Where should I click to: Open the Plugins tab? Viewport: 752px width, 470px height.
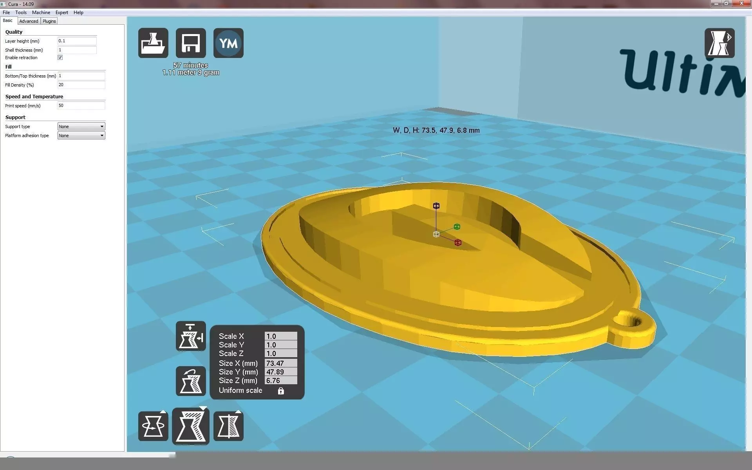49,21
